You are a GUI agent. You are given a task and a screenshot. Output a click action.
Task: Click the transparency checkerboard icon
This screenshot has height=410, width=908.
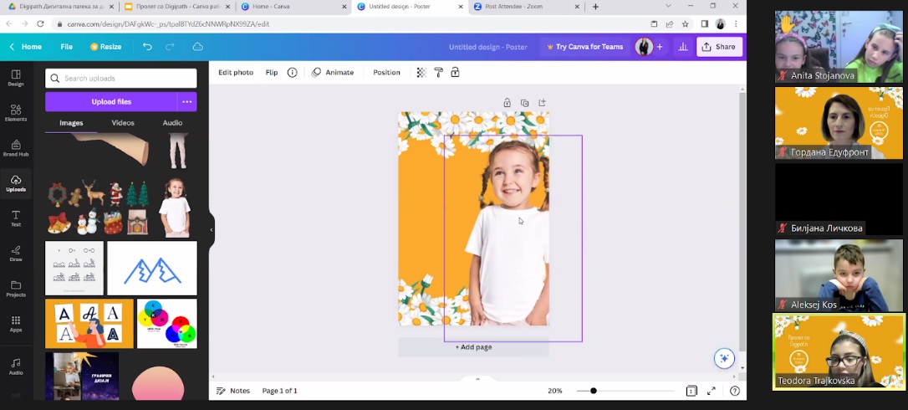click(x=421, y=73)
